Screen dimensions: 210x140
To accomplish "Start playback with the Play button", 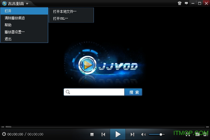I will pyautogui.click(x=118, y=134).
